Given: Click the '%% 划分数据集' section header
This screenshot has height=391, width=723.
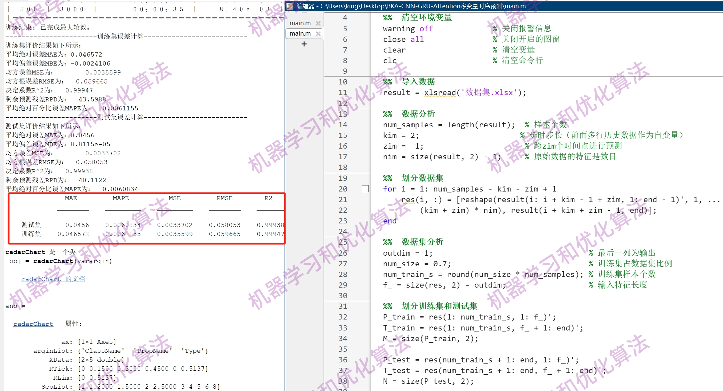Looking at the screenshot, I should [413, 178].
